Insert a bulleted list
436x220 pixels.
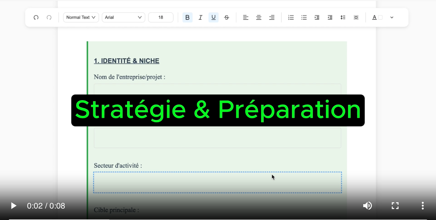pos(304,18)
